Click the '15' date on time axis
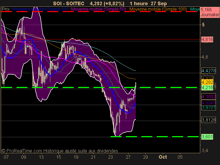The image size is (220, 165). pos(59,157)
